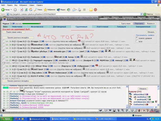
Task: Open the Сервис menu
Action: click(32, 5)
